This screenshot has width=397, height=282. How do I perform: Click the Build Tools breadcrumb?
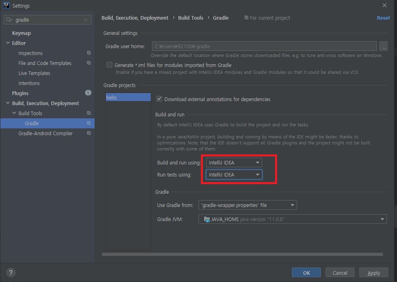pos(190,18)
